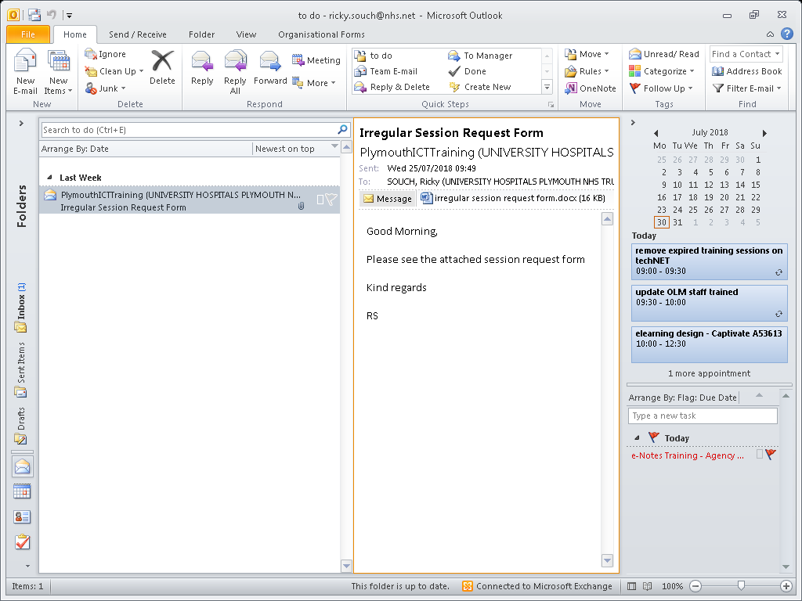Toggle Unread/Read status
The width and height of the screenshot is (802, 601).
pyautogui.click(x=664, y=54)
